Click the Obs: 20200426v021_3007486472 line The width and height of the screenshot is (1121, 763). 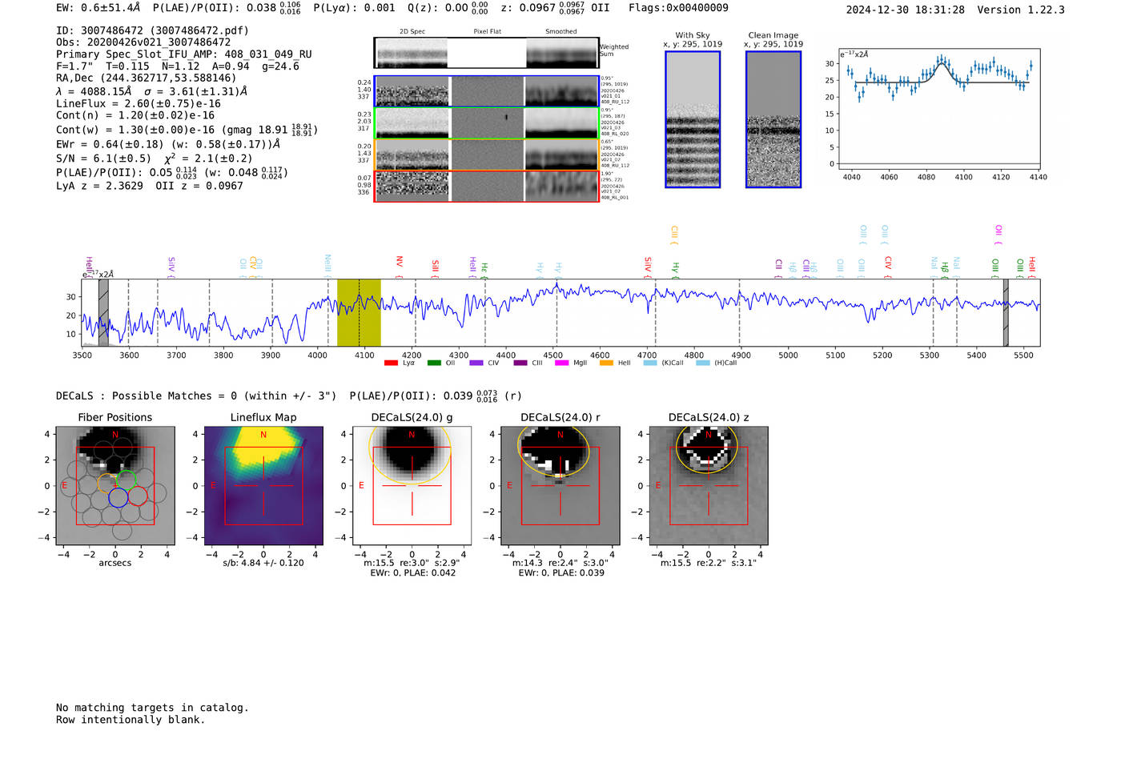143,42
